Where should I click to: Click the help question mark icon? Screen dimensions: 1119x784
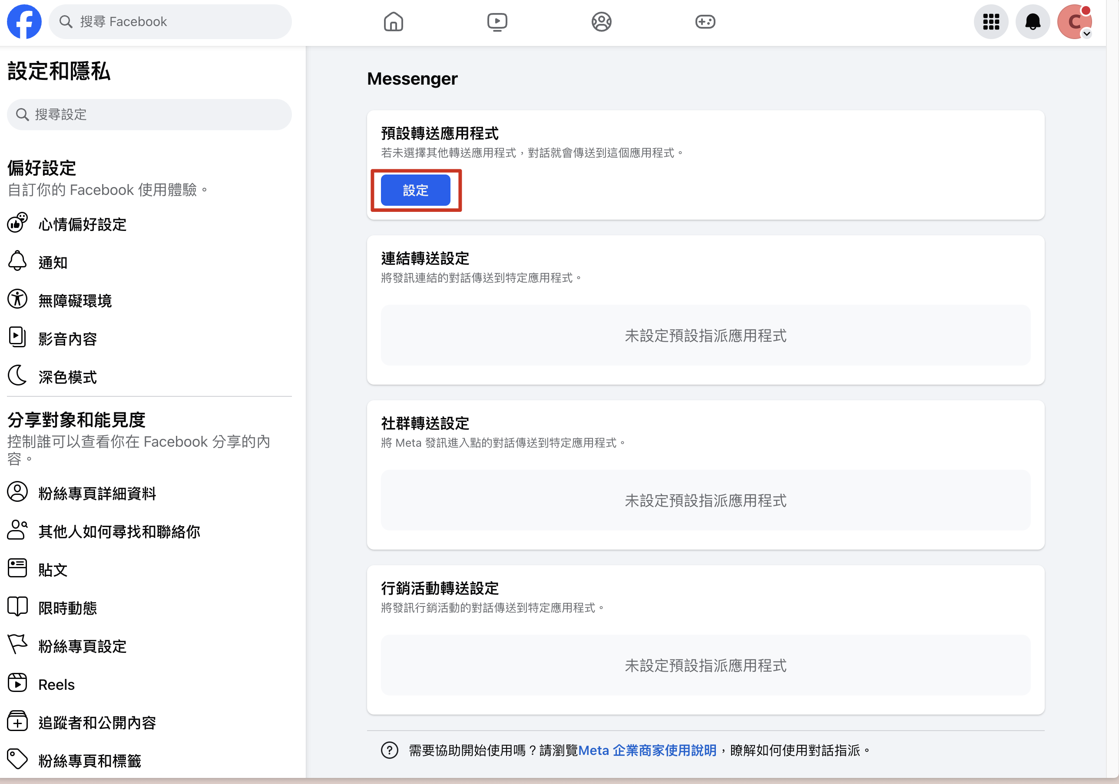(389, 751)
